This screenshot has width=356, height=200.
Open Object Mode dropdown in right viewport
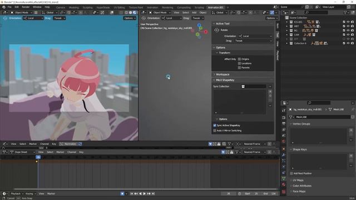coord(160,12)
